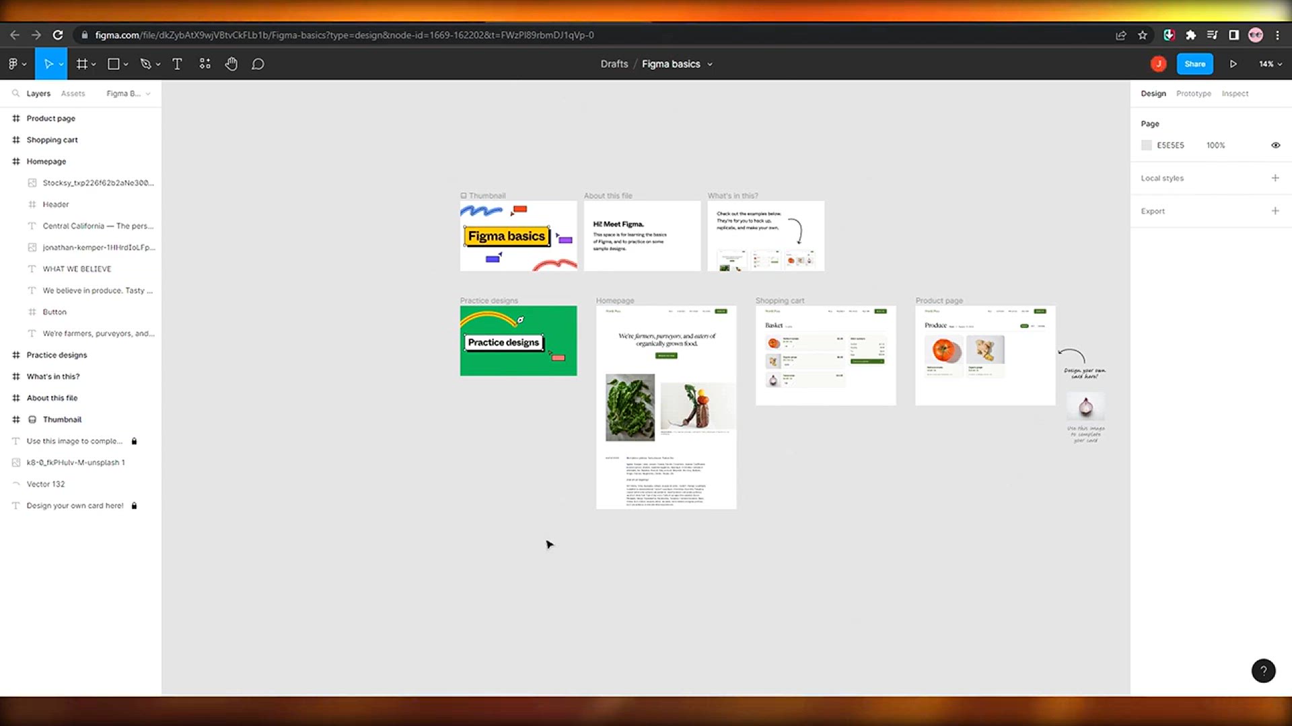The width and height of the screenshot is (1292, 726).
Task: Select the Hand tool
Action: (231, 64)
